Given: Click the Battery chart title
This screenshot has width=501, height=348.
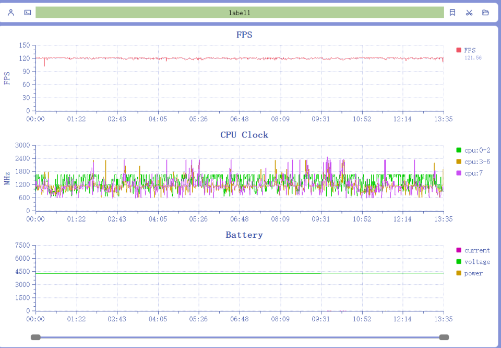Looking at the screenshot, I should [x=244, y=235].
